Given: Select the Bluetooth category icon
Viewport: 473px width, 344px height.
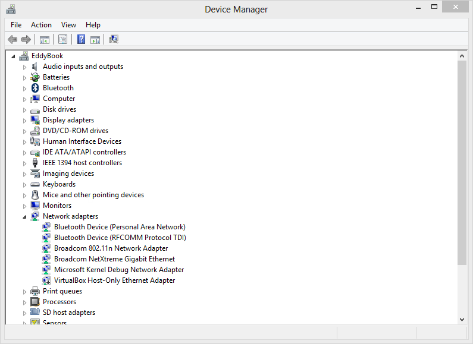Looking at the screenshot, I should pyautogui.click(x=35, y=88).
